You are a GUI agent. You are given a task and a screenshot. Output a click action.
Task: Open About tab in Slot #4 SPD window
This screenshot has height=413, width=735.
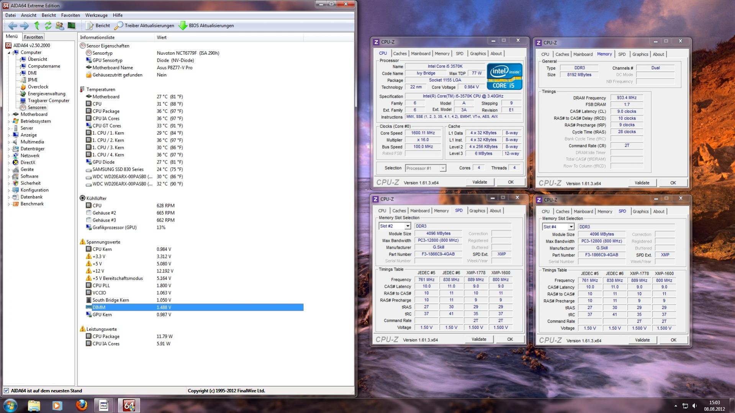(658, 212)
